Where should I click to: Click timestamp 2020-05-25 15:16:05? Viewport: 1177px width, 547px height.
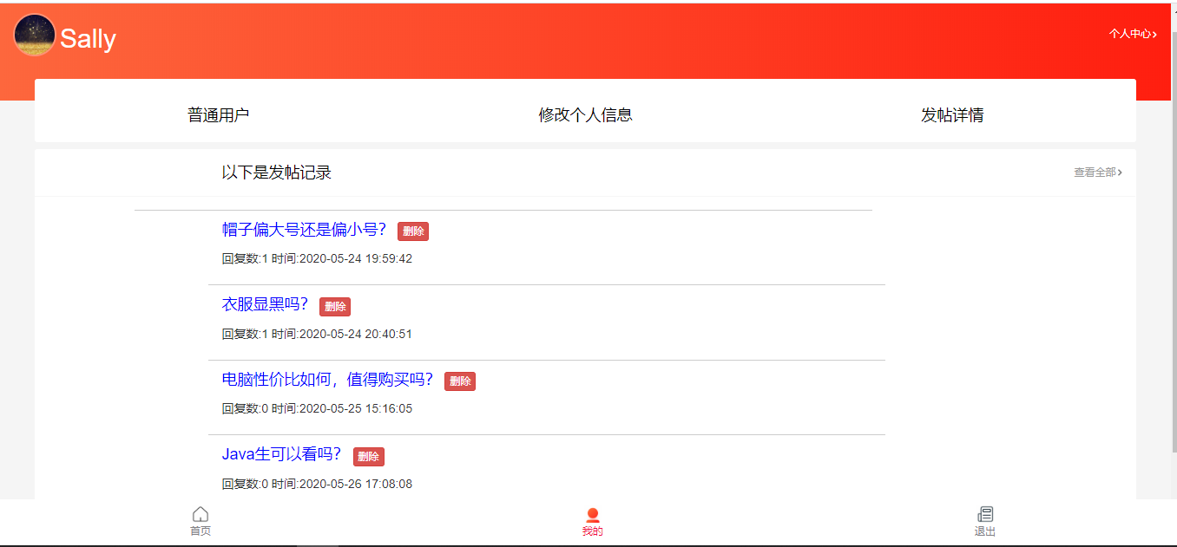pos(356,408)
